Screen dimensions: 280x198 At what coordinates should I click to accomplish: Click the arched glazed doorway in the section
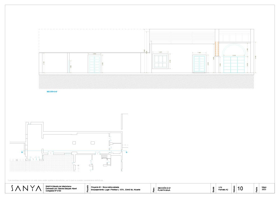tap(234, 62)
